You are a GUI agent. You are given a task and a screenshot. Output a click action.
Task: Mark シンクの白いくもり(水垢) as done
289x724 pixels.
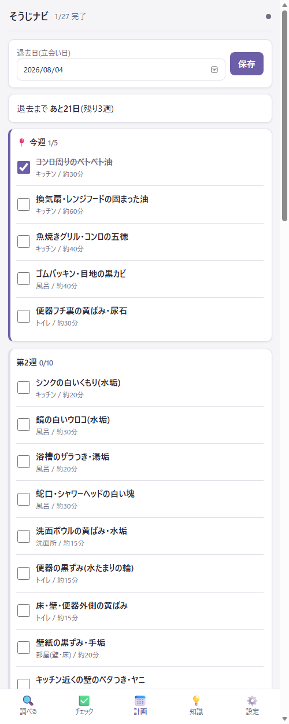tap(24, 387)
